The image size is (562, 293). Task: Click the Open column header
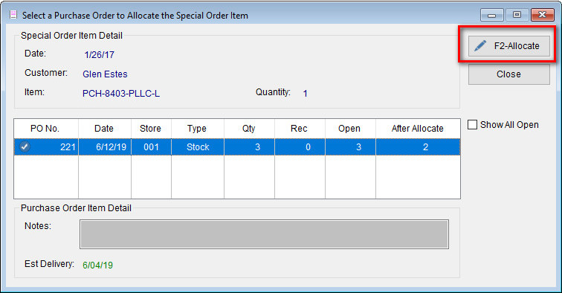(350, 129)
